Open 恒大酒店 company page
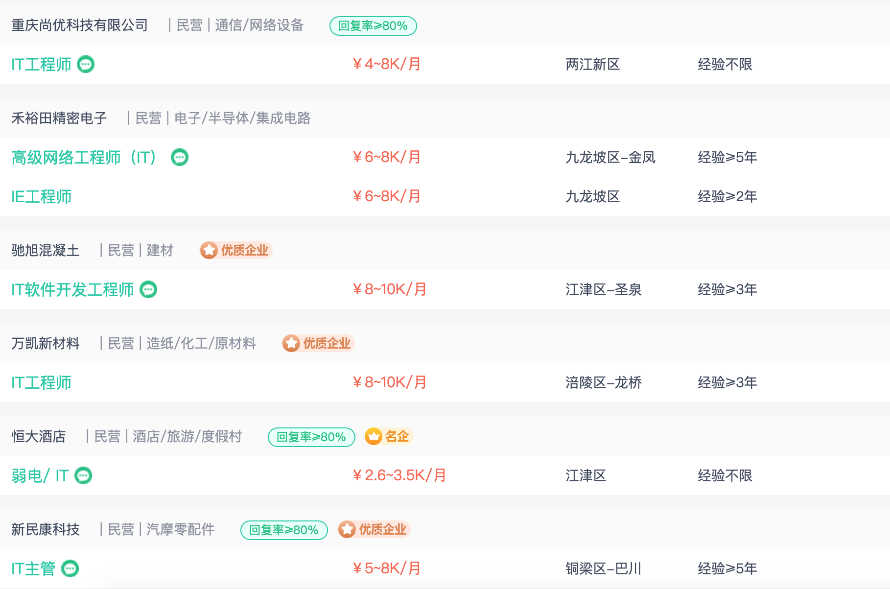The height and width of the screenshot is (589, 890). point(39,436)
